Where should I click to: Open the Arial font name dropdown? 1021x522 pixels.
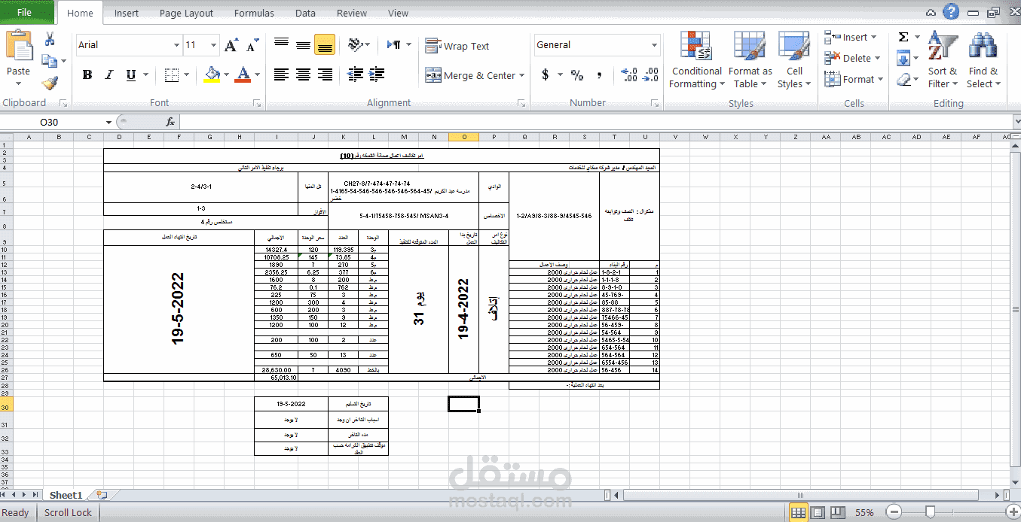pos(176,45)
